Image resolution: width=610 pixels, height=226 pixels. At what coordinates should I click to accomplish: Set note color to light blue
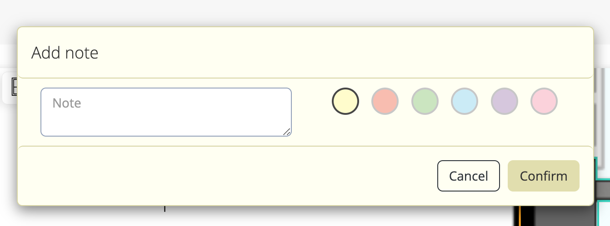click(x=465, y=101)
